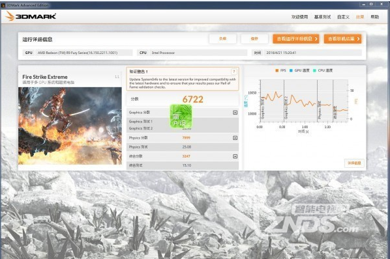Expand the Graphics 分数 section
390x259 pixels.
pyautogui.click(x=235, y=113)
